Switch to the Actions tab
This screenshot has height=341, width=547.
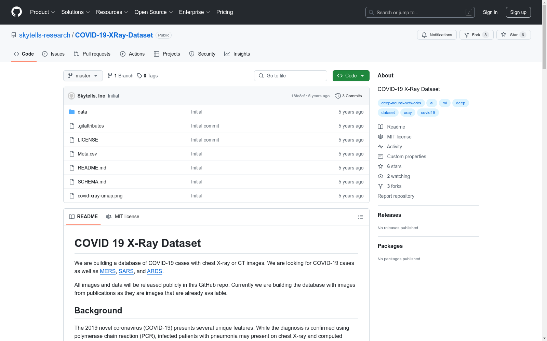coord(132,54)
